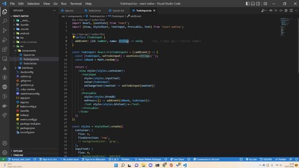Close the TodoInput.tsx tab

pyautogui.click(x=154, y=10)
